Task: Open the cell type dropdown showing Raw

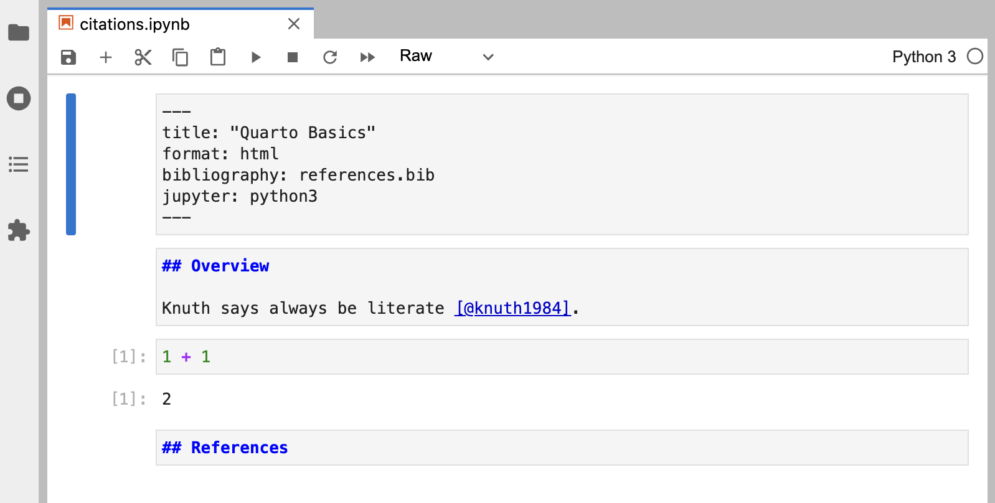Action: click(x=446, y=57)
